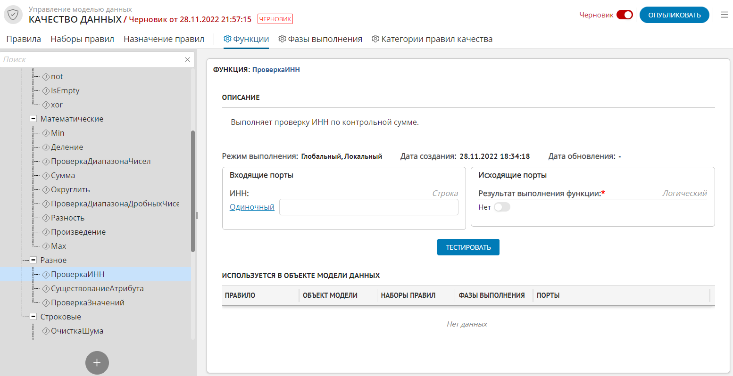Click the 'Одиночный' link
Image resolution: width=733 pixels, height=376 pixels.
(252, 207)
